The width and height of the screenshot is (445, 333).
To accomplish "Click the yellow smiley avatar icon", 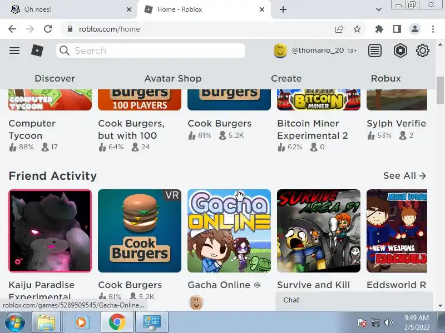I will click(280, 51).
